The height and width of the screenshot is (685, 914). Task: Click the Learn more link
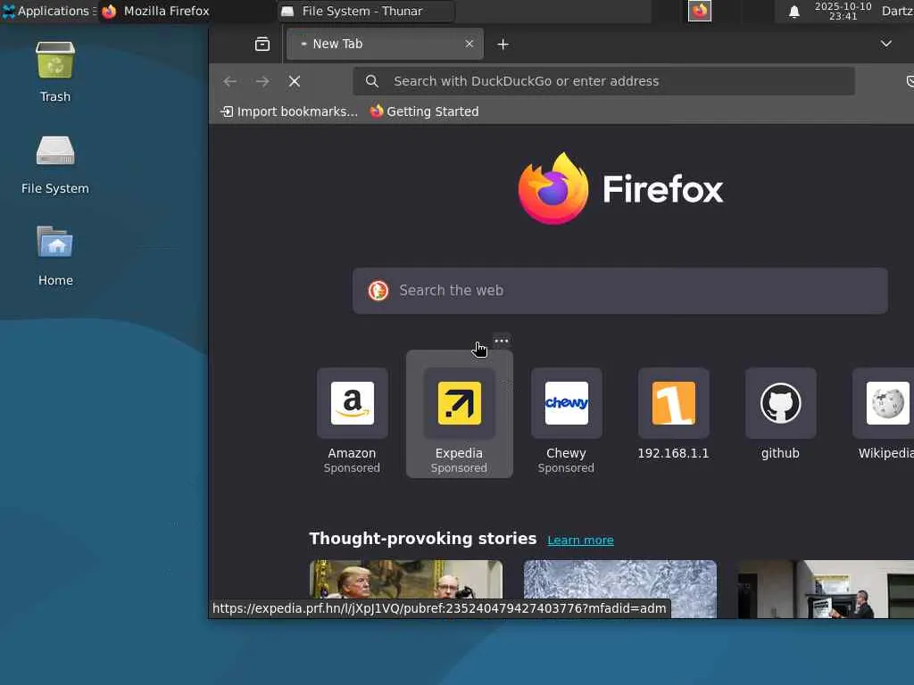pyautogui.click(x=580, y=540)
